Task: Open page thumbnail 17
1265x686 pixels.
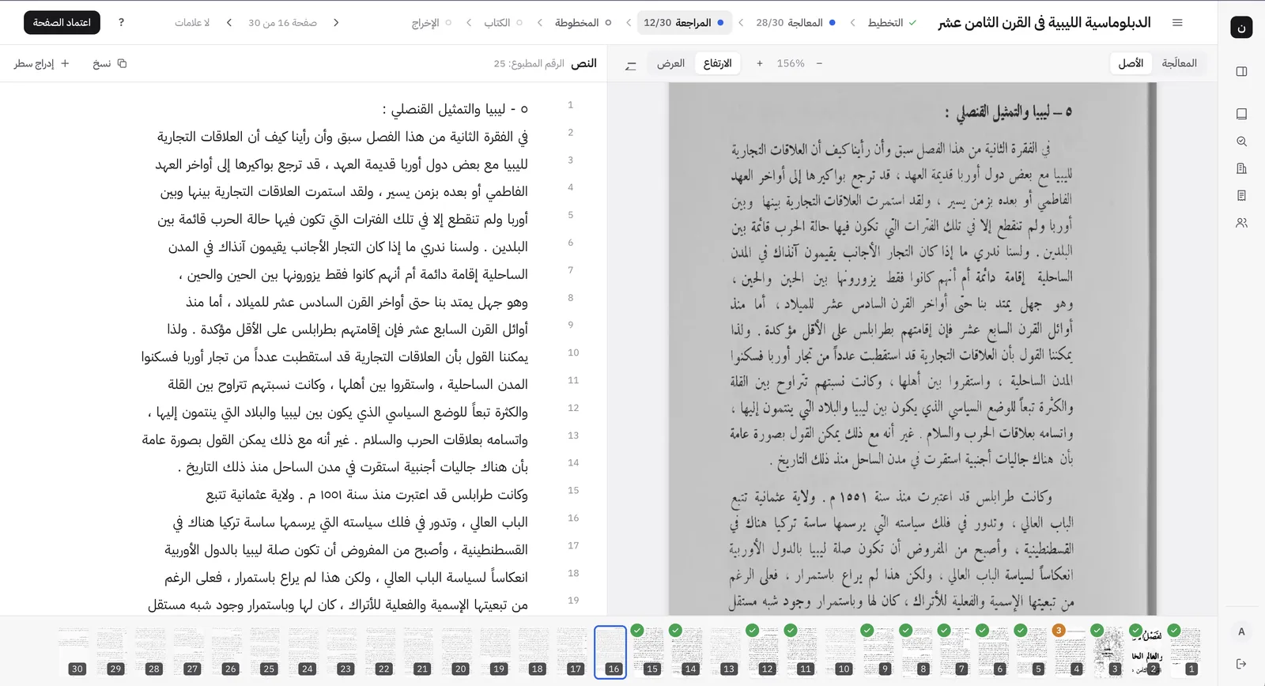Action: pos(572,652)
